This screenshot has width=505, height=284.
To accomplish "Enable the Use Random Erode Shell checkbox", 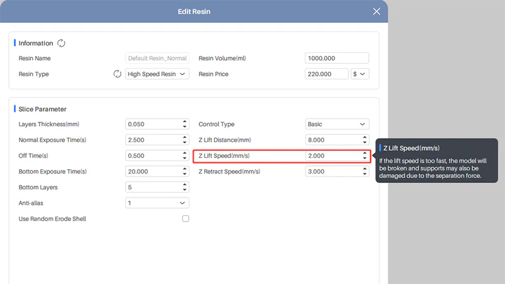I will (x=186, y=219).
